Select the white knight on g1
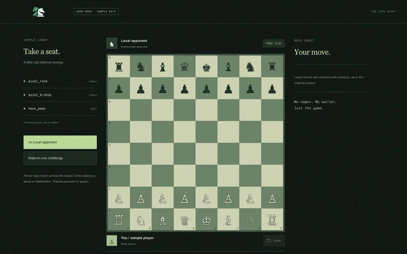407x254 pixels. 250,219
